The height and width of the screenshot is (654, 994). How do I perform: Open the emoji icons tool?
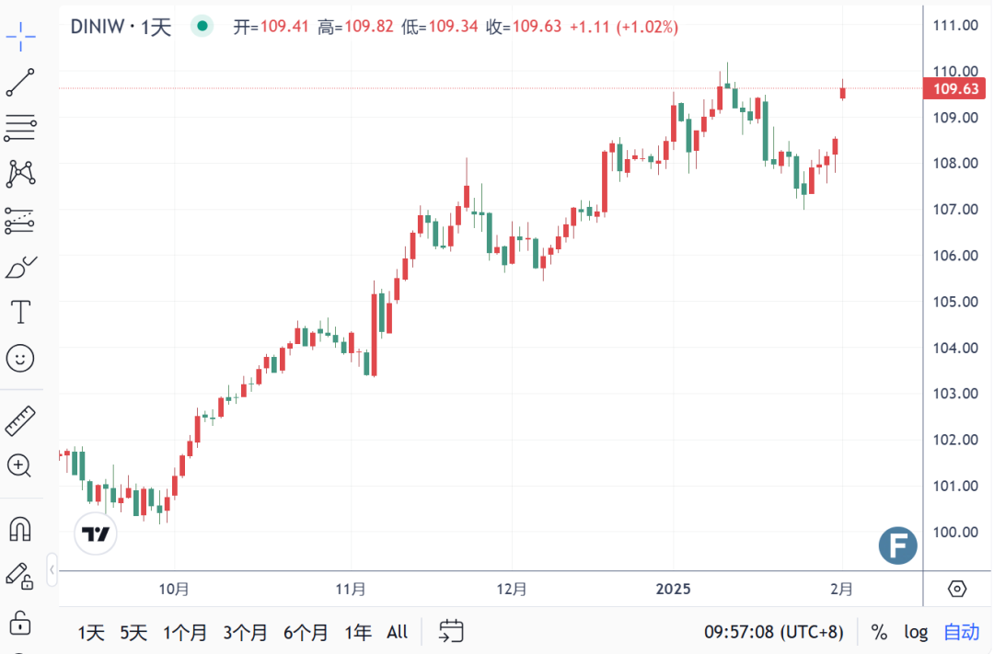click(20, 358)
